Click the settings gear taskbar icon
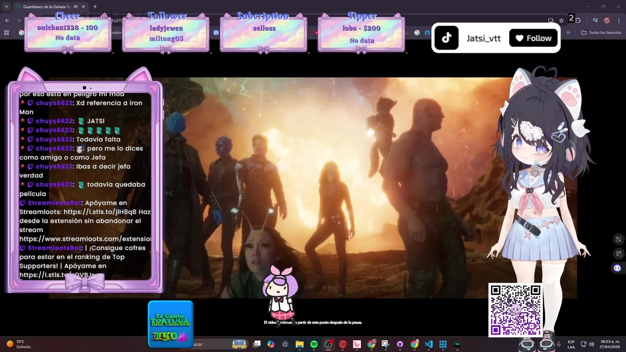 coord(285,344)
